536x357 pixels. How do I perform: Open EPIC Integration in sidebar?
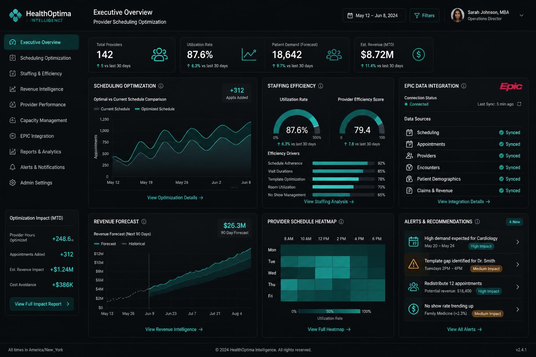point(41,136)
